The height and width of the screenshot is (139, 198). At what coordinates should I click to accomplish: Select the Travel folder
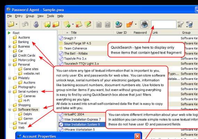(x=22, y=123)
